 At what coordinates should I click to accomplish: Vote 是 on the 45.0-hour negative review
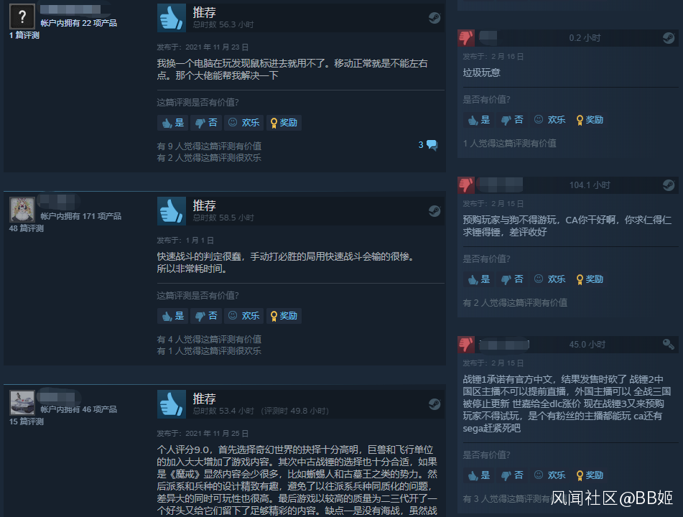point(479,475)
